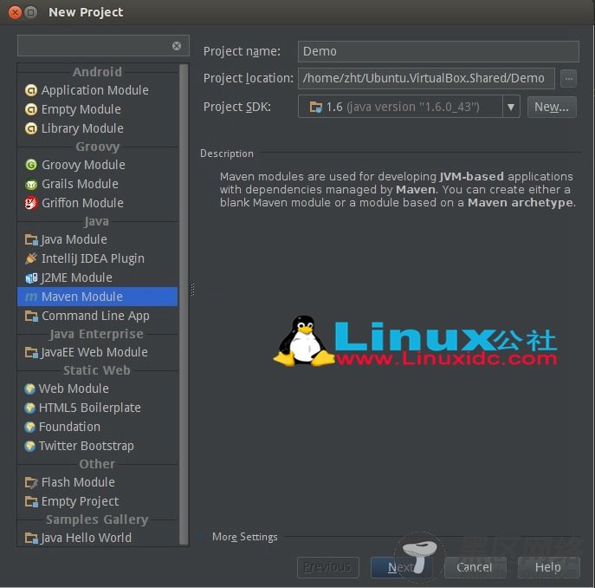Click the Next button
Viewport: 595px width, 588px height.
point(401,567)
